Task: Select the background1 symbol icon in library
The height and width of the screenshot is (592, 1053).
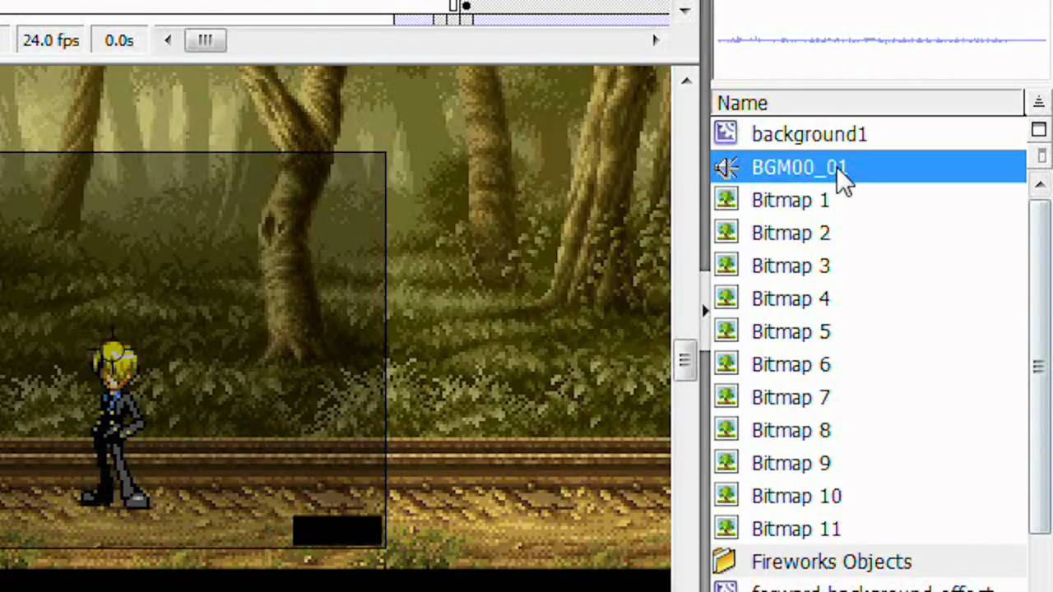Action: pos(726,133)
